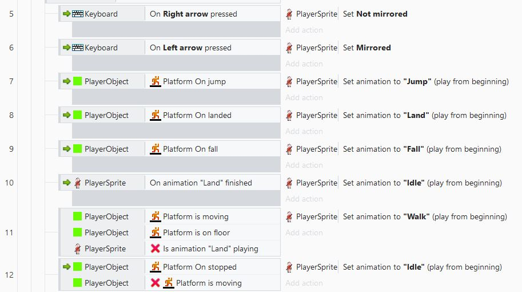This screenshot has height=292, width=522.
Task: Click red inverted X on event 12 Platform is moving
Action: tap(155, 283)
